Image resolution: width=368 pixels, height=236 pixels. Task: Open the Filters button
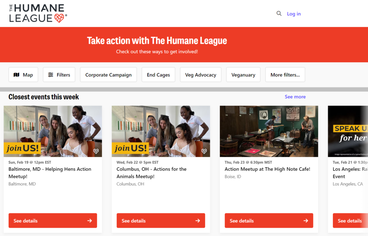pos(59,75)
